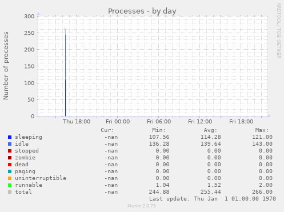Screen dimensions: 284x212
Task: Click the 'sleeping' legend label
Action: coord(29,137)
